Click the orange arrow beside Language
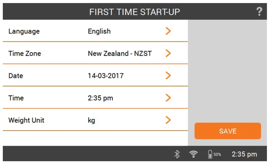270x163 pixels. (x=168, y=31)
